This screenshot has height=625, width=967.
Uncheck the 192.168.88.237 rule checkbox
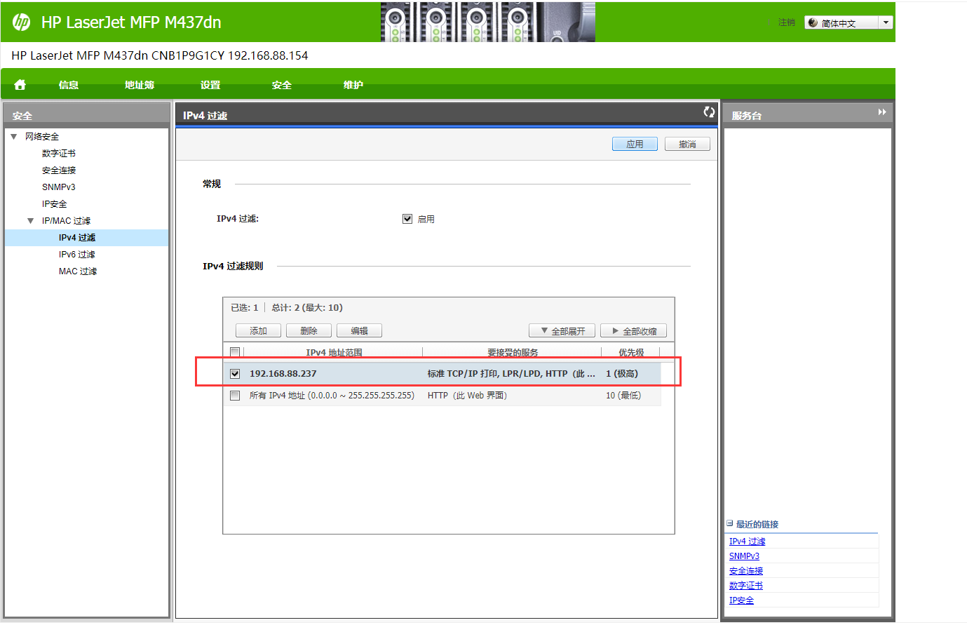(x=235, y=374)
